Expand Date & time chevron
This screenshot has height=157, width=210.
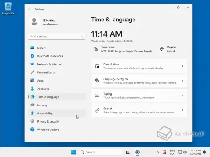(182, 66)
